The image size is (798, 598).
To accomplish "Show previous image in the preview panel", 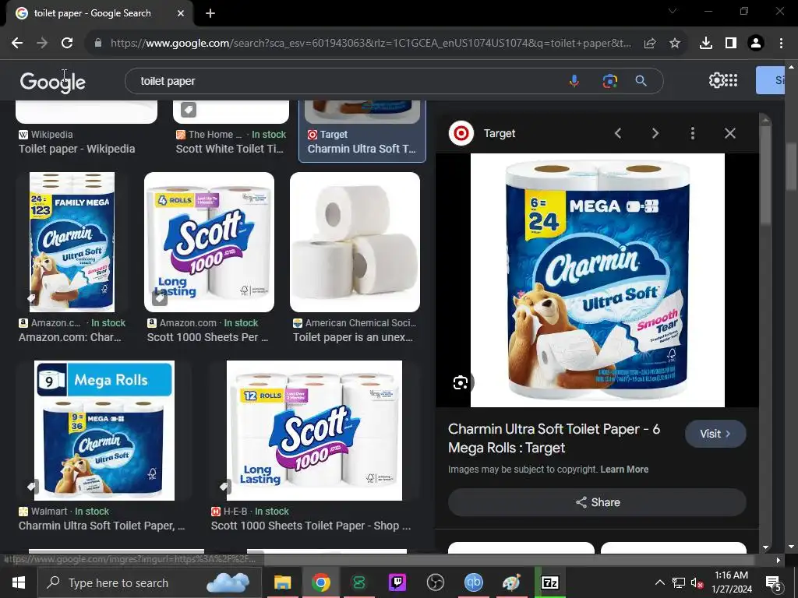I will point(618,133).
